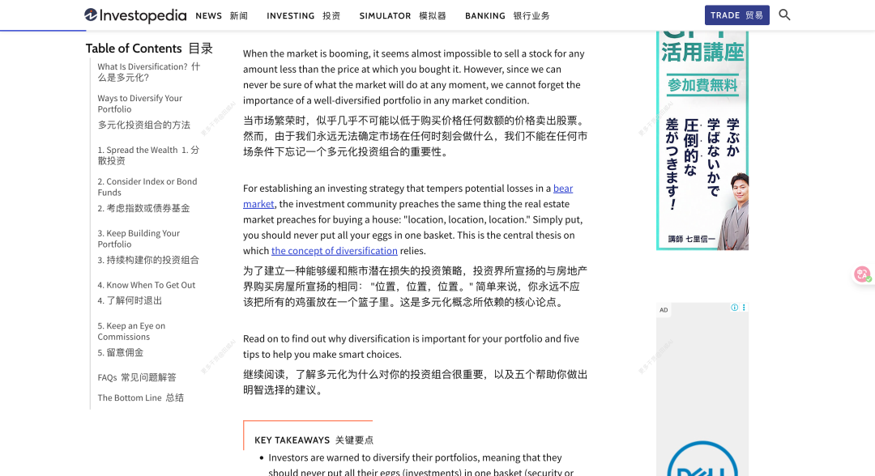Click the TRADE button

736,15
